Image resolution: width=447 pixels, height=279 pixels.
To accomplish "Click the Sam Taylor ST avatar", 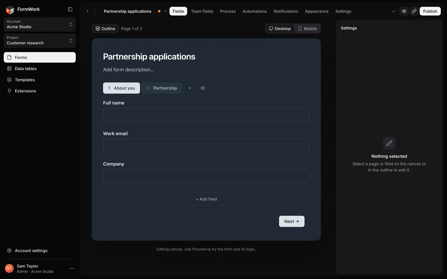I will pyautogui.click(x=9, y=268).
